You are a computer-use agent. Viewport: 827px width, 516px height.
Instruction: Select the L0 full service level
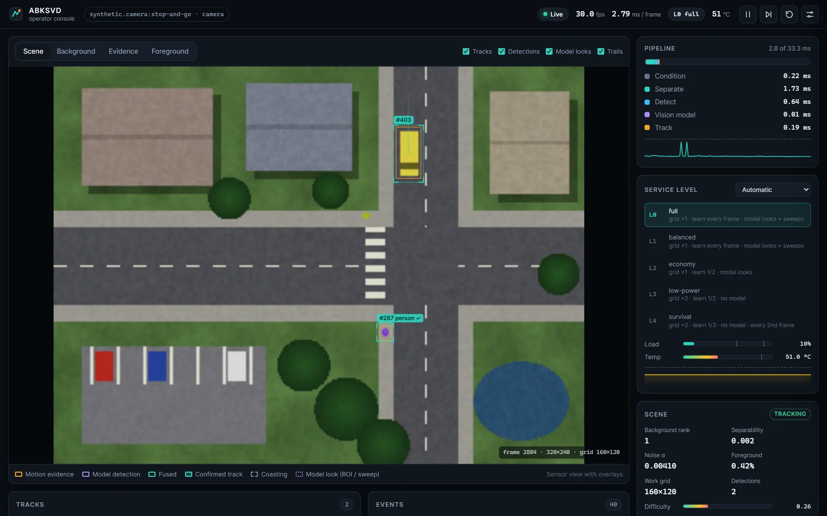click(727, 215)
